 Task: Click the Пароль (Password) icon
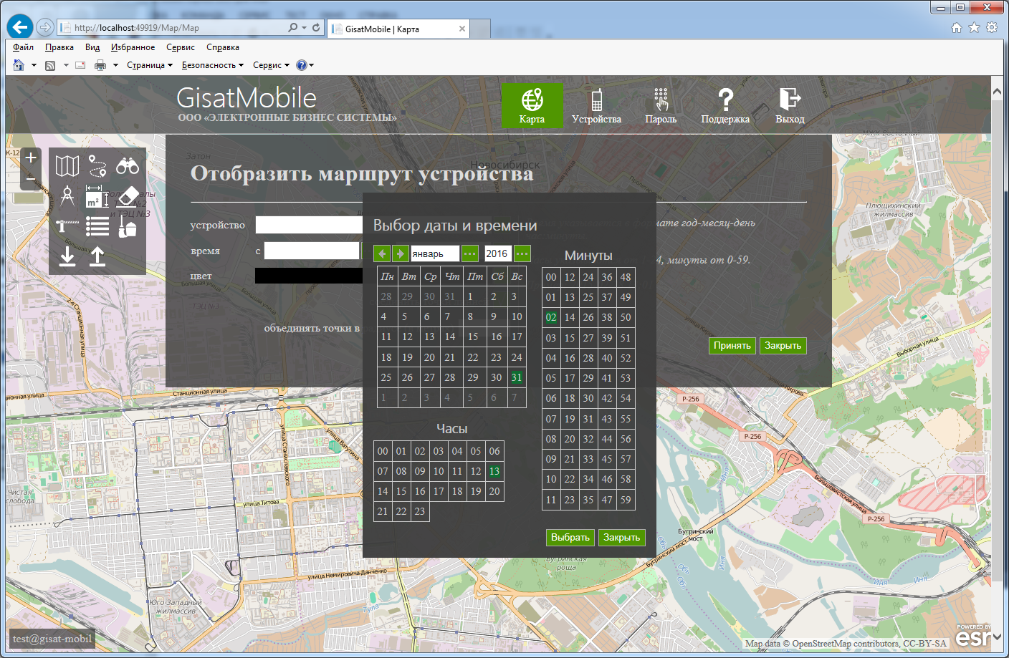tap(660, 100)
